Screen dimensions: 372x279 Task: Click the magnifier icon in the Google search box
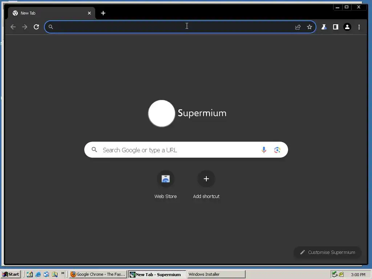(x=94, y=150)
